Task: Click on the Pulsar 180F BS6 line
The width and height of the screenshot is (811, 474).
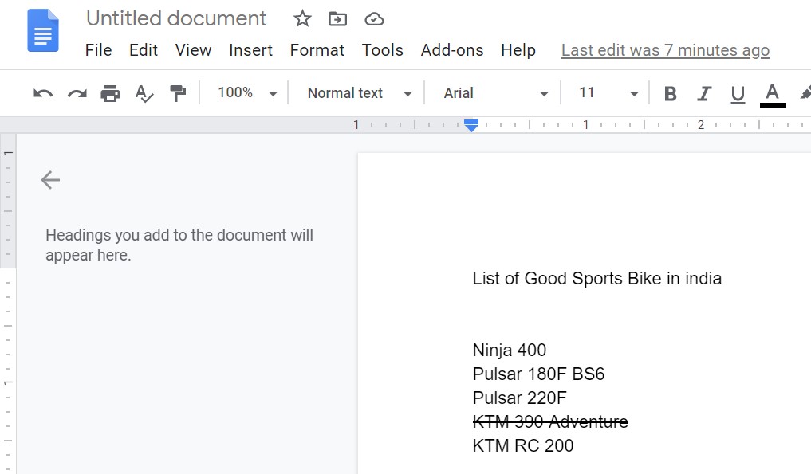Action: pyautogui.click(x=538, y=374)
